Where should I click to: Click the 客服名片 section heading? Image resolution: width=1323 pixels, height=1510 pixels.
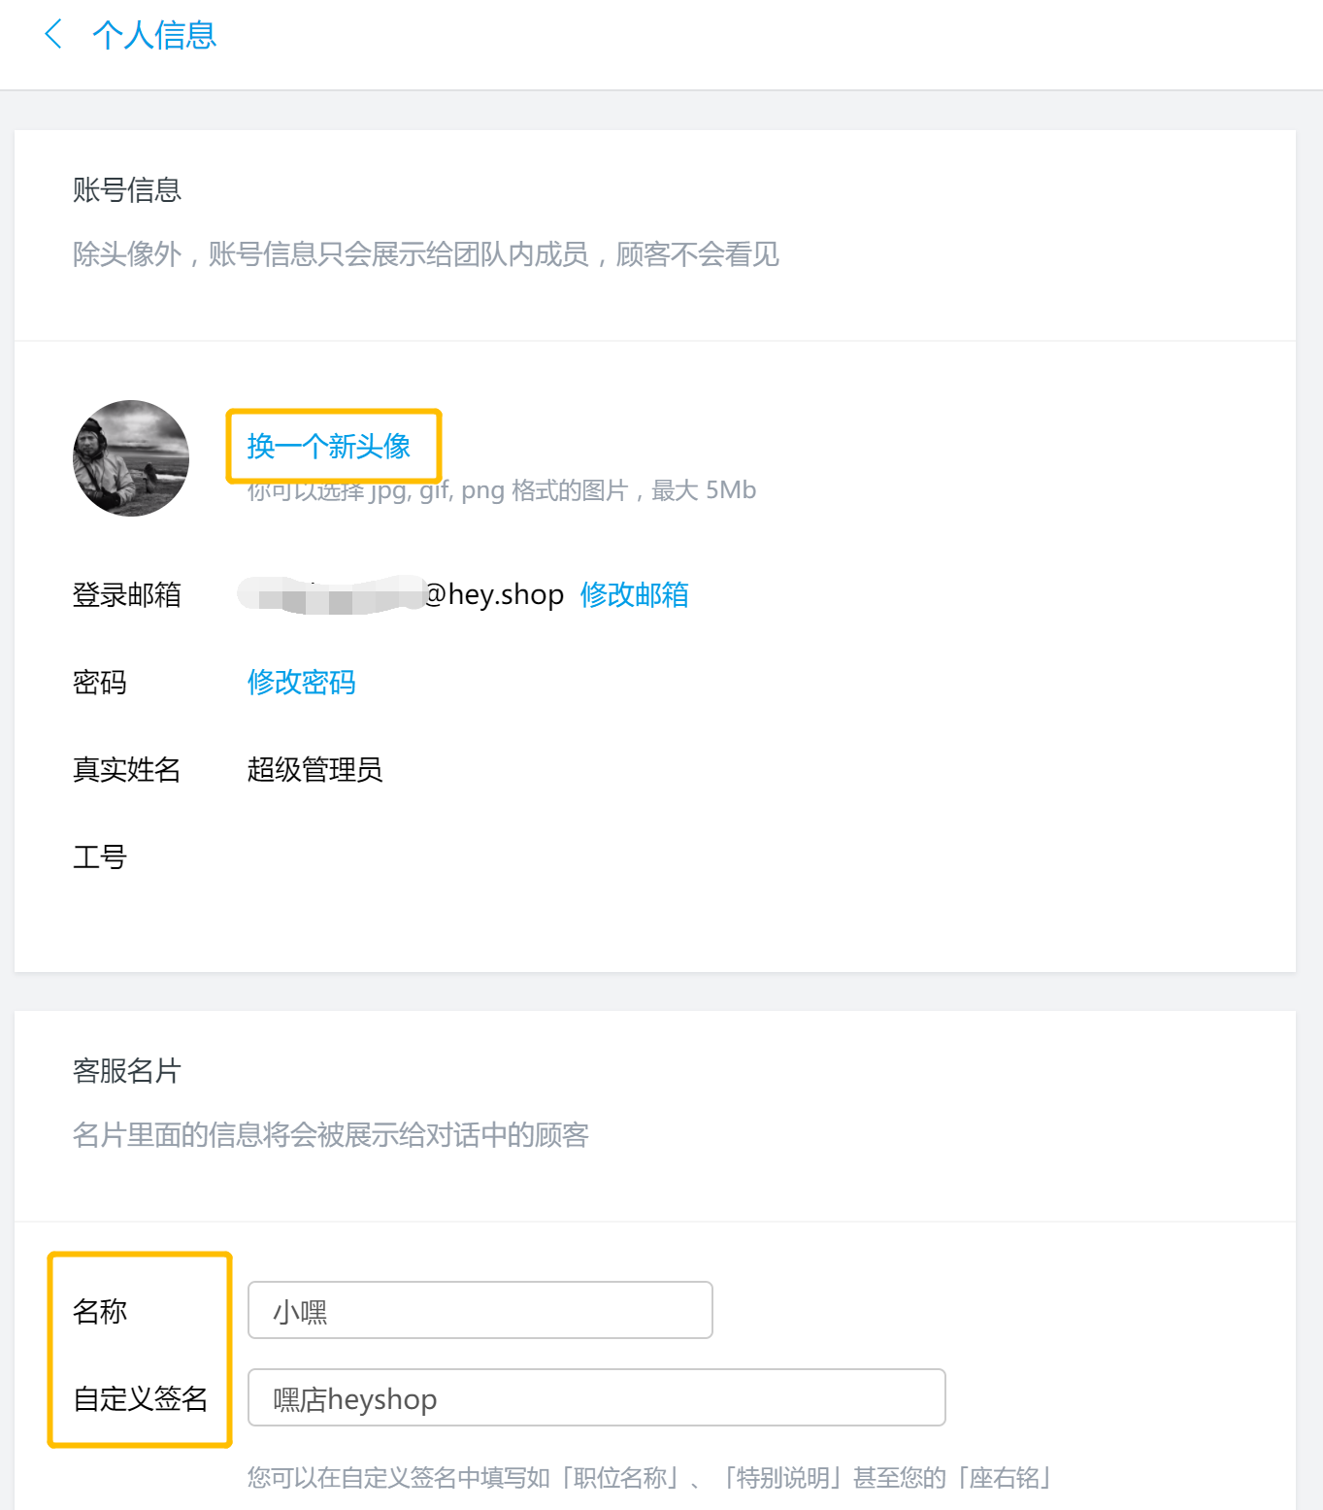point(127,1070)
